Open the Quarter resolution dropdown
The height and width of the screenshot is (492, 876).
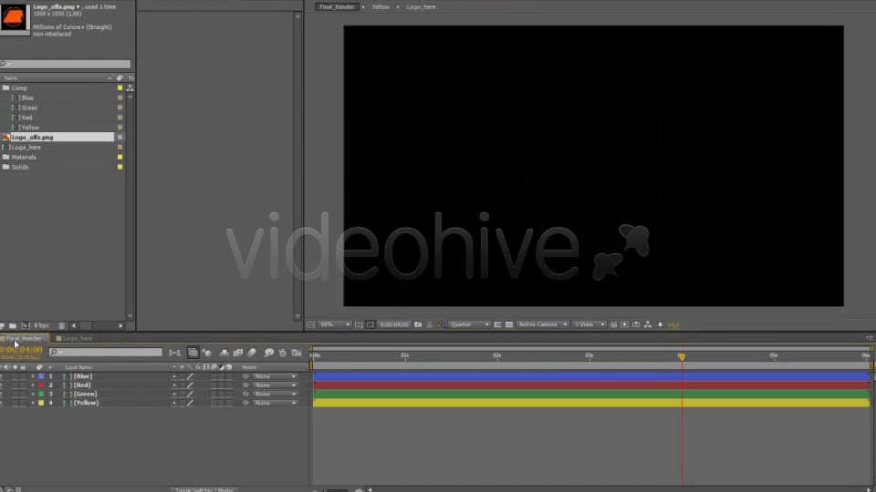469,324
